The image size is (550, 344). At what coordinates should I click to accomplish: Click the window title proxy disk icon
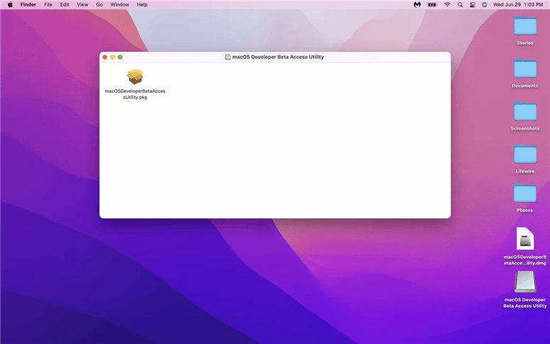(x=228, y=57)
